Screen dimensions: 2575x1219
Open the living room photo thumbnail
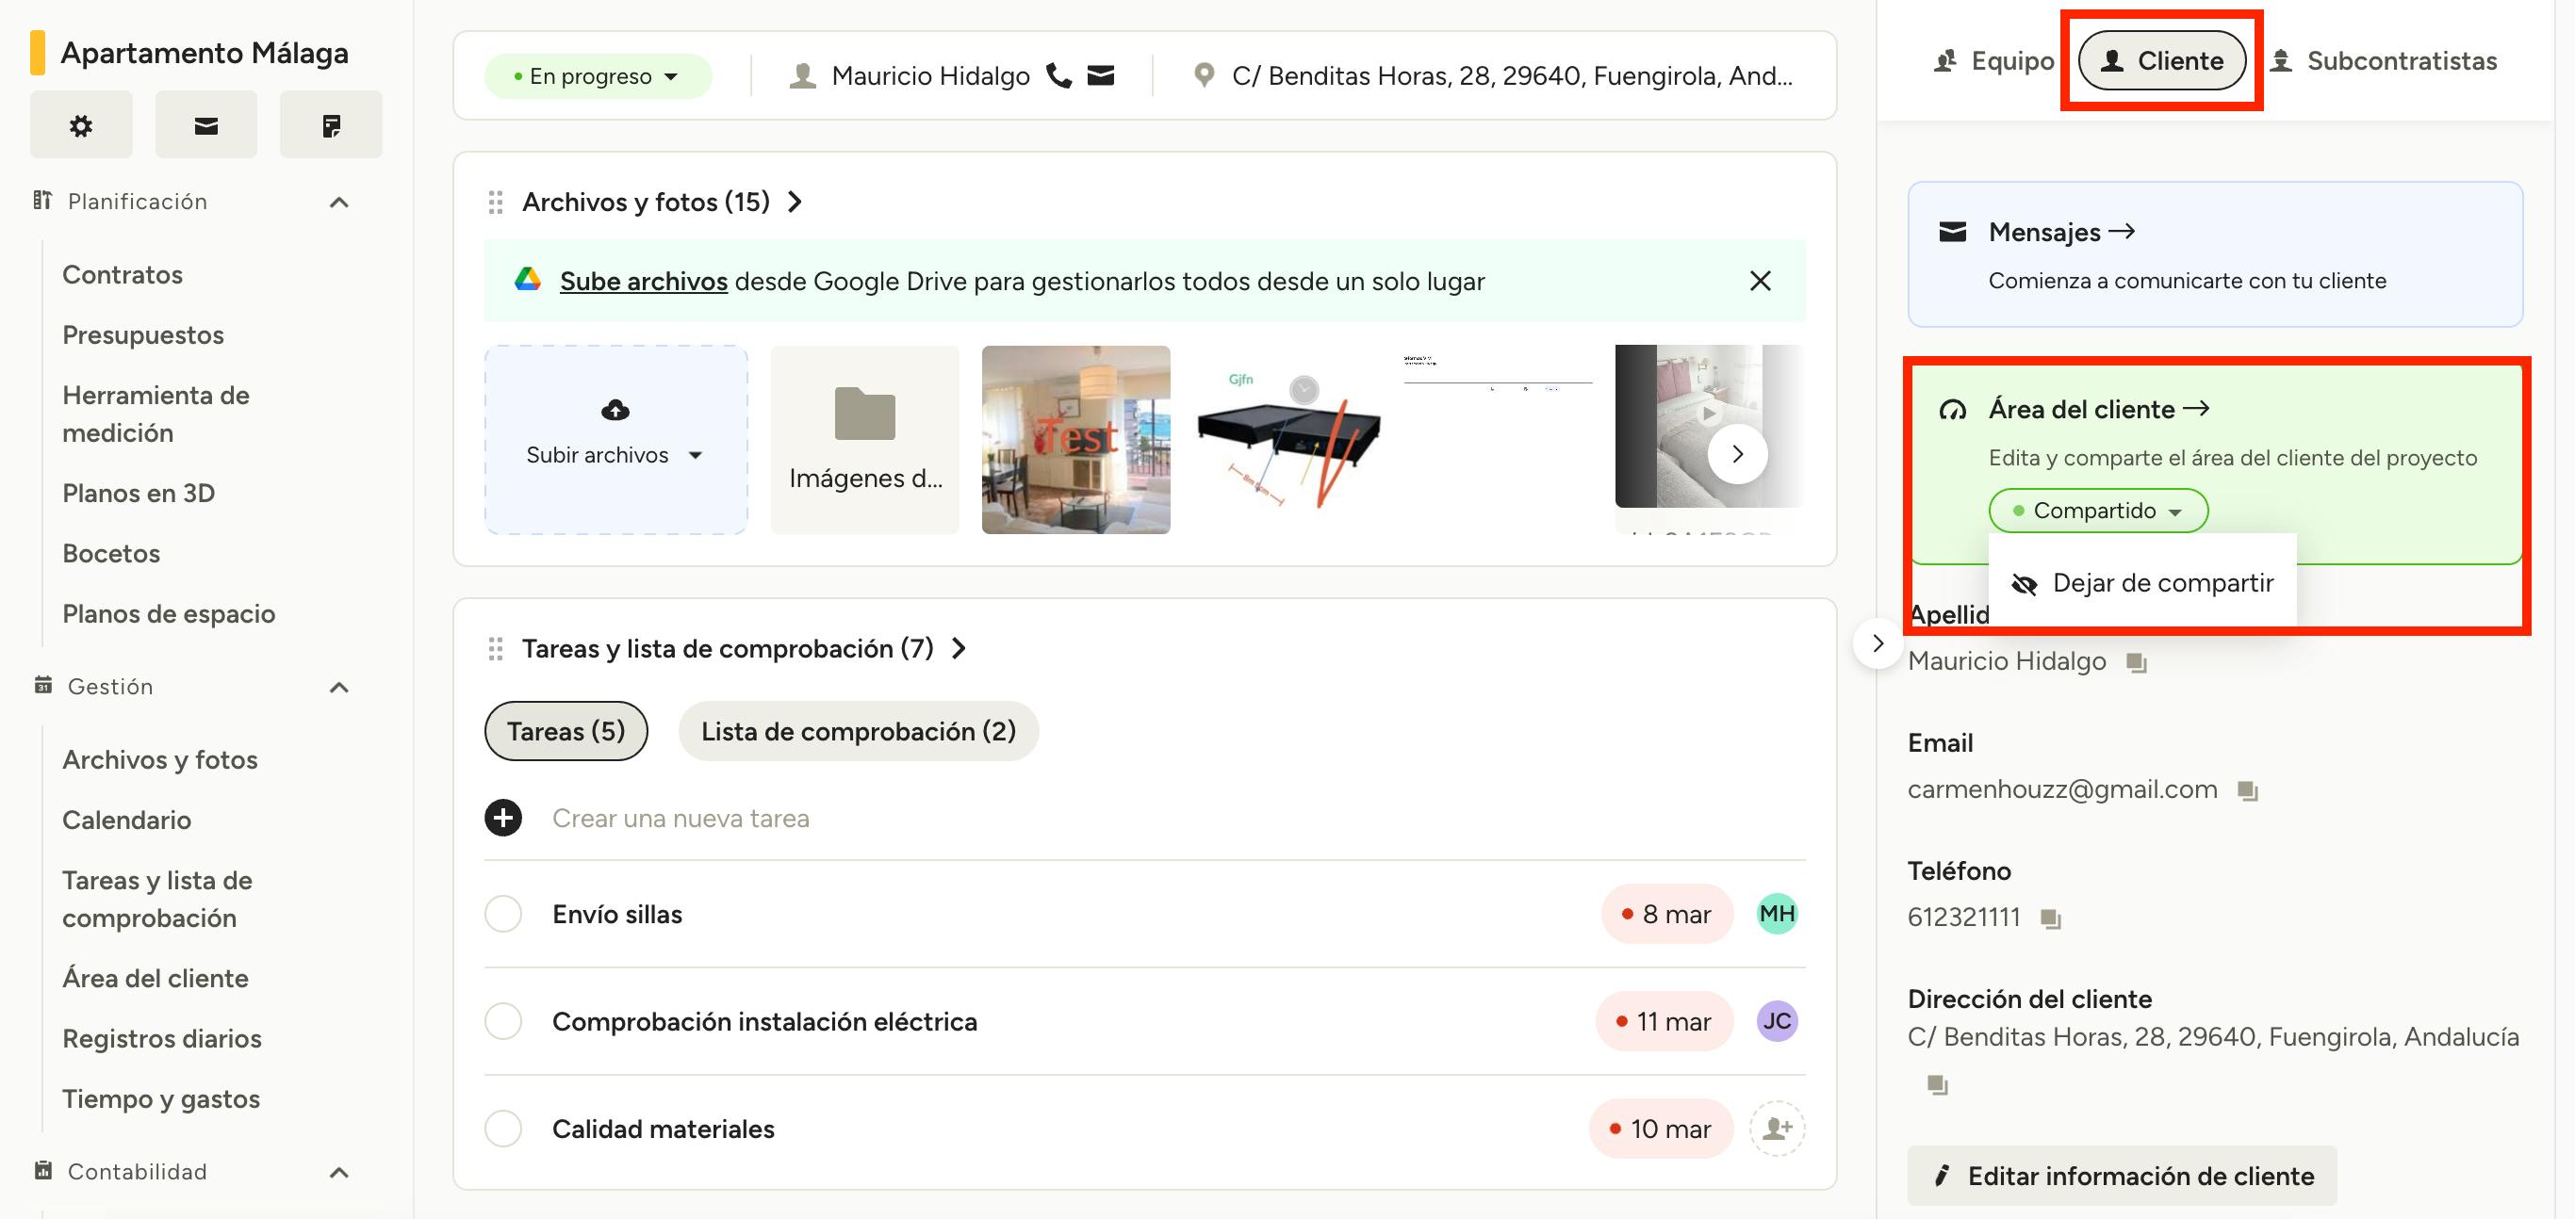[1075, 440]
